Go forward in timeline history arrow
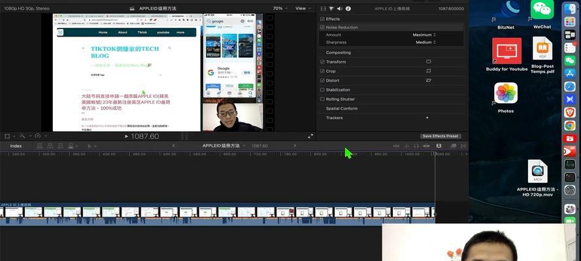The image size is (581, 261). pos(295,146)
